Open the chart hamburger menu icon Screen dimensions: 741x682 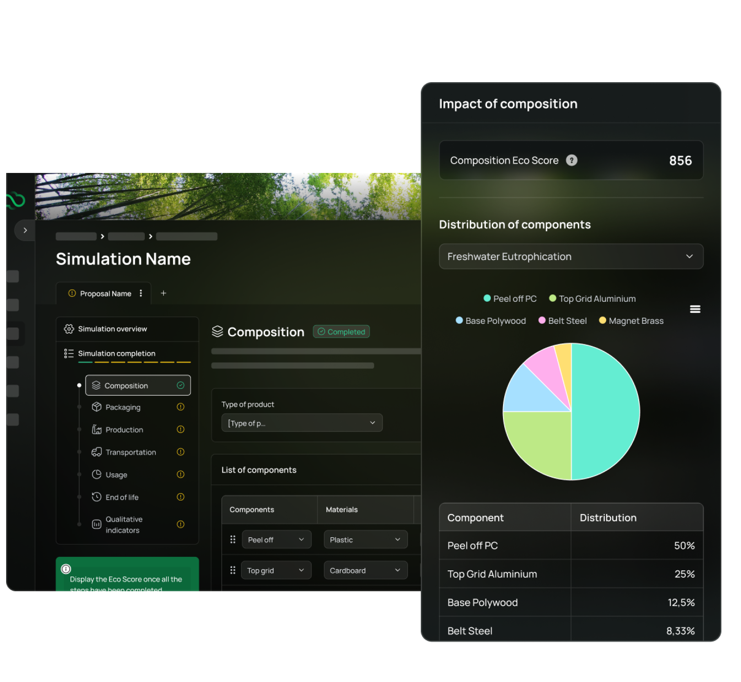click(x=695, y=309)
